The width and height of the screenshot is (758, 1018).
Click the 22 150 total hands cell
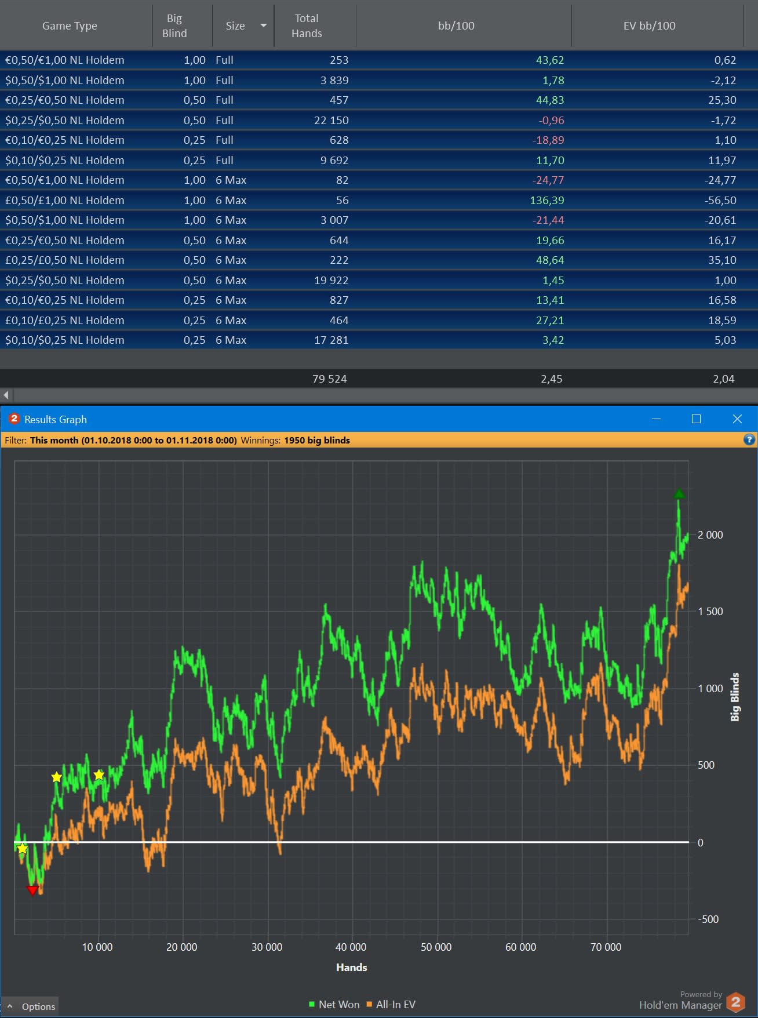point(331,120)
